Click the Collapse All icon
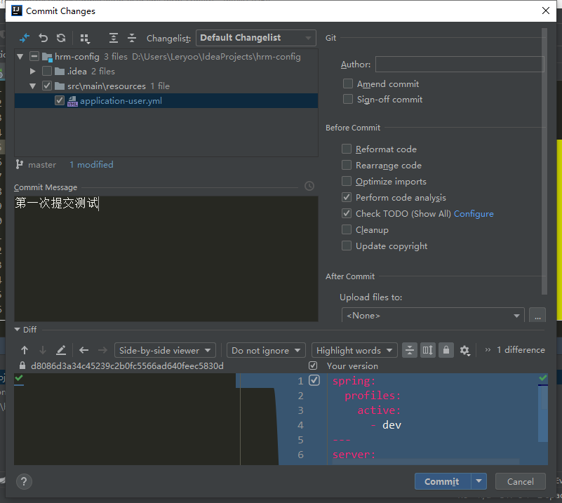562x503 pixels. [x=132, y=38]
